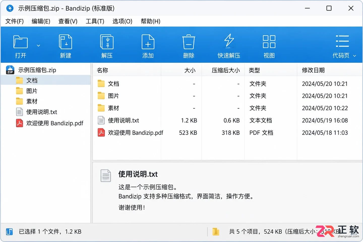The image size is (363, 242).
Task: Click the ZIP archive icon in tree
Action: pyautogui.click(x=10, y=70)
